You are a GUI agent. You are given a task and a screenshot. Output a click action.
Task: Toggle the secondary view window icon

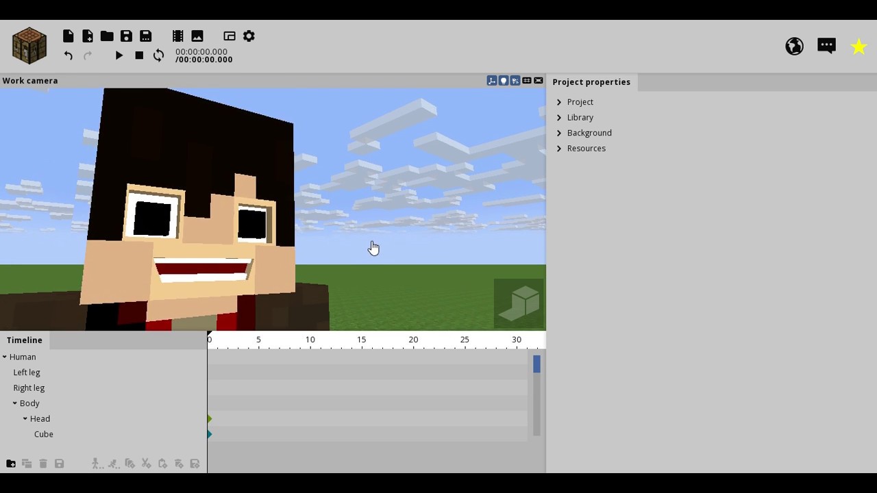click(230, 36)
